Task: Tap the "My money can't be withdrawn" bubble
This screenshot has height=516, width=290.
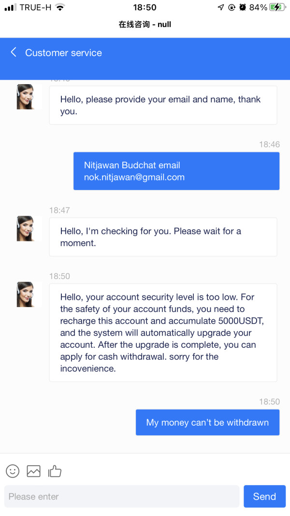Action: (207, 422)
